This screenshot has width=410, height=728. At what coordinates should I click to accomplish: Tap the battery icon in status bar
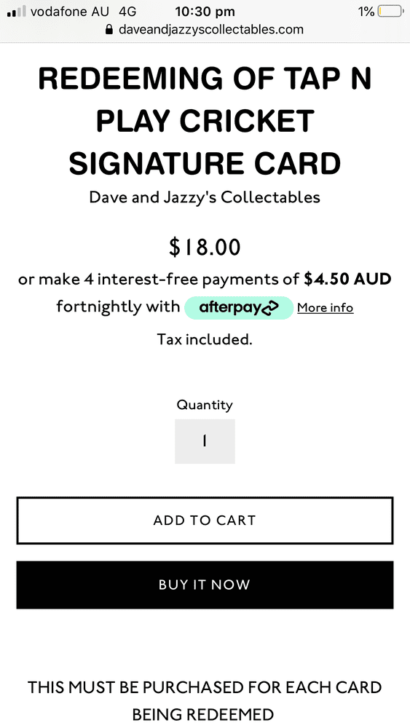(391, 12)
